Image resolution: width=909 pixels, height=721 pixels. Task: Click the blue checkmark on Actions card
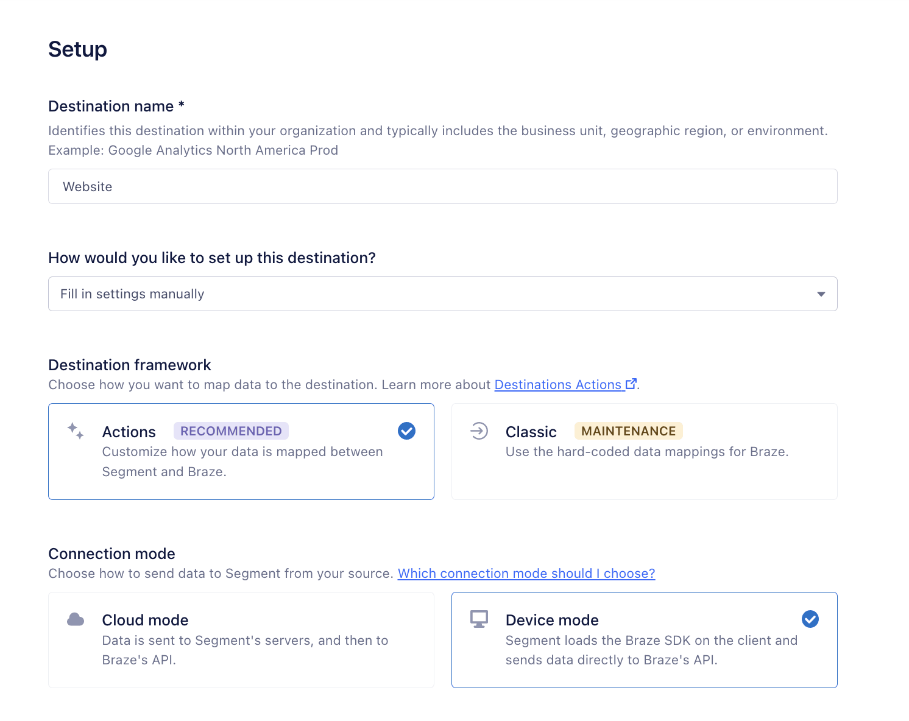coord(406,431)
